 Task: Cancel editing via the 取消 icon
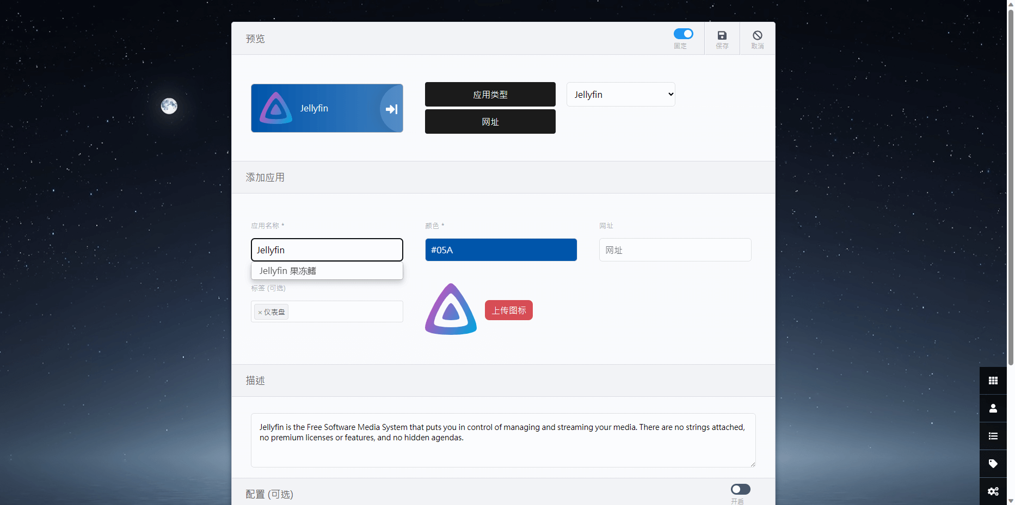point(757,37)
